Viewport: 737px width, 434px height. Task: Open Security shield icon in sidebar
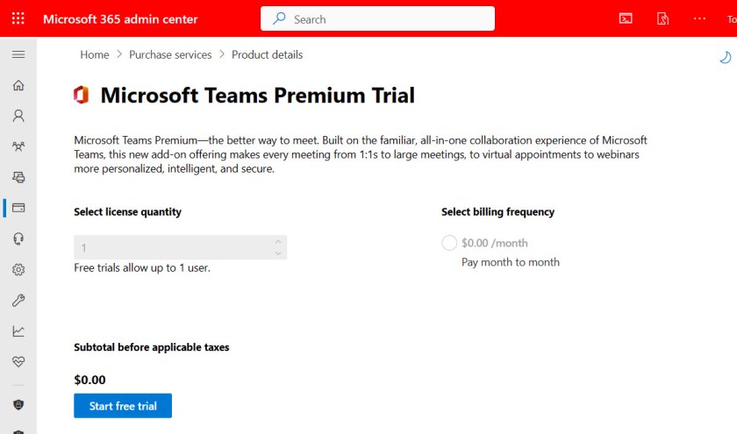click(18, 405)
